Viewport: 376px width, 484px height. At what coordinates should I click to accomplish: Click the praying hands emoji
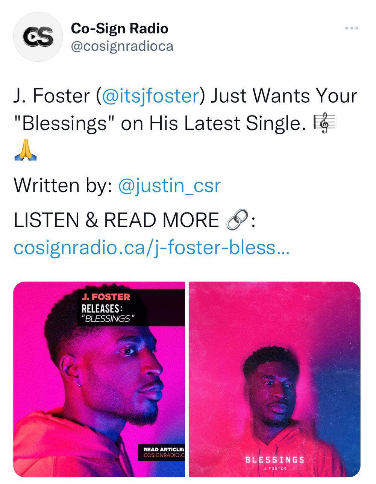point(25,150)
